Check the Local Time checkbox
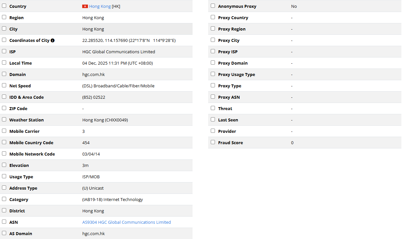The width and height of the screenshot is (402, 239). point(4,63)
